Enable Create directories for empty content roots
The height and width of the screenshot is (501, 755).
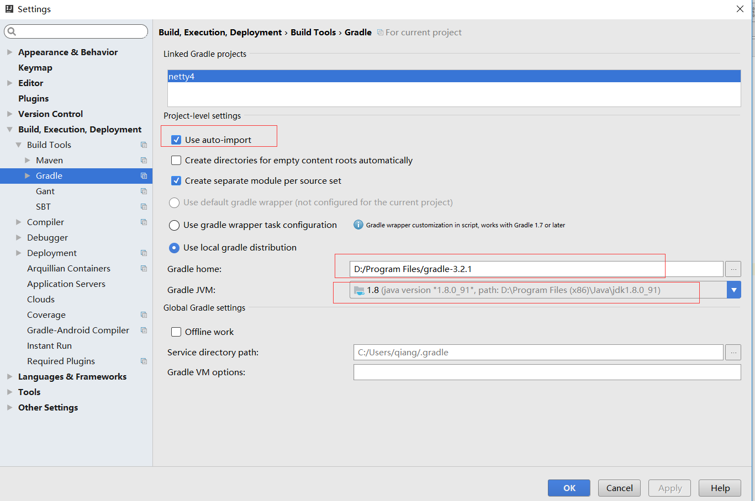(176, 160)
